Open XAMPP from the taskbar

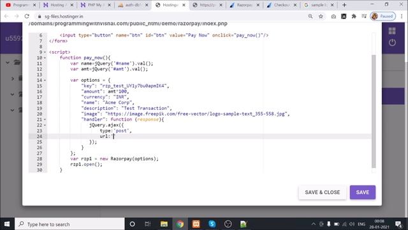pyautogui.click(x=196, y=224)
